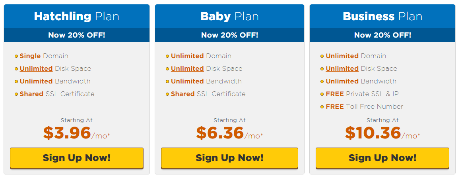460x180 pixels.
Task: Click the bullet icon beside FREE Private SSL & IP
Action: point(322,94)
